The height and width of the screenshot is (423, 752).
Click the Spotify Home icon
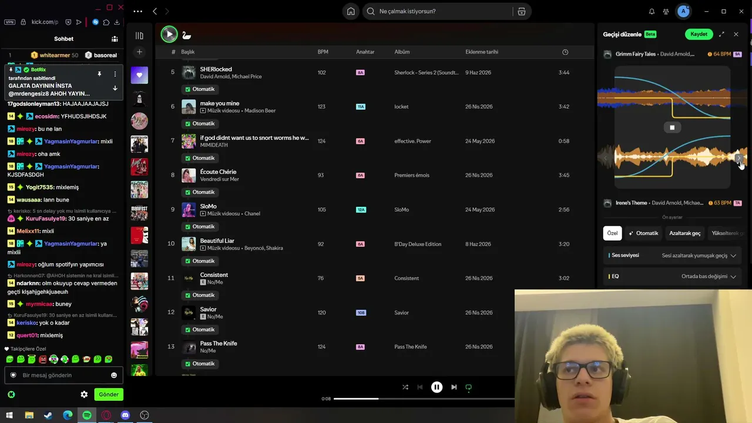point(351,11)
